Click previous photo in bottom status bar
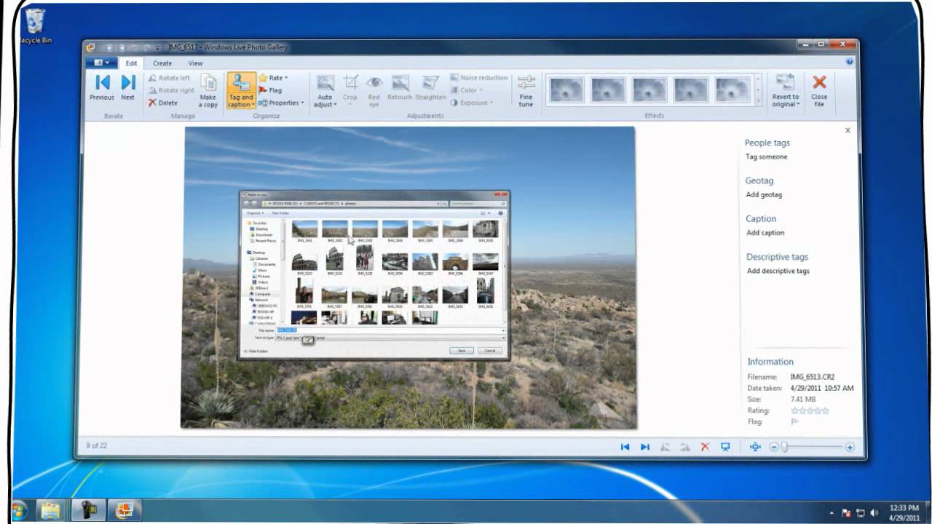This screenshot has width=932, height=524. point(625,447)
